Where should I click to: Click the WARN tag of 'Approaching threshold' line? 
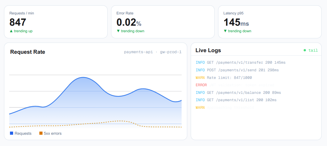pyautogui.click(x=200, y=107)
